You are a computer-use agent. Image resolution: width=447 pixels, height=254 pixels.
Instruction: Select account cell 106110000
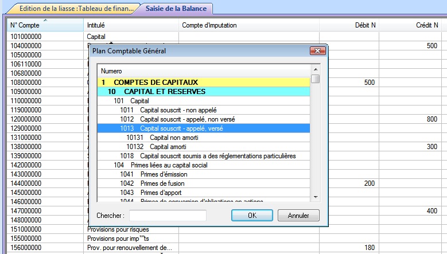[45, 64]
